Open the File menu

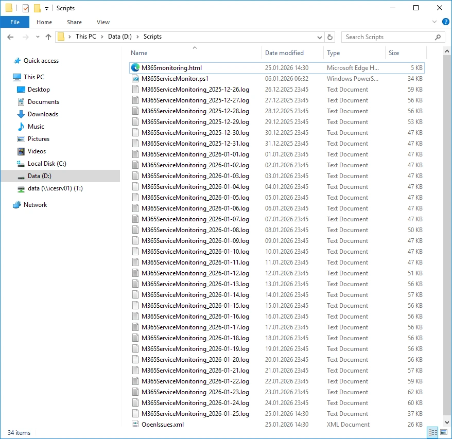point(15,22)
